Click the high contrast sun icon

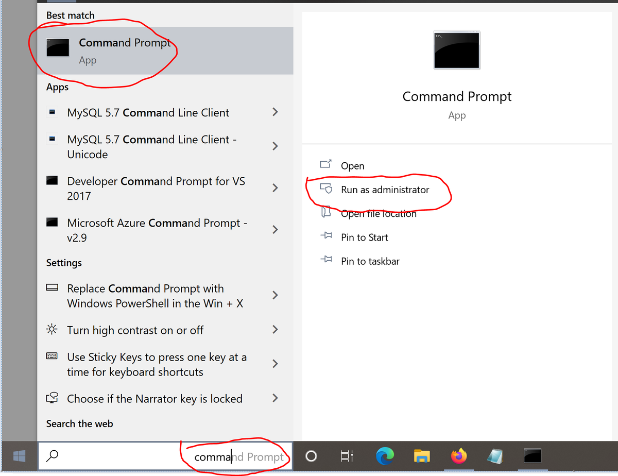(x=52, y=329)
